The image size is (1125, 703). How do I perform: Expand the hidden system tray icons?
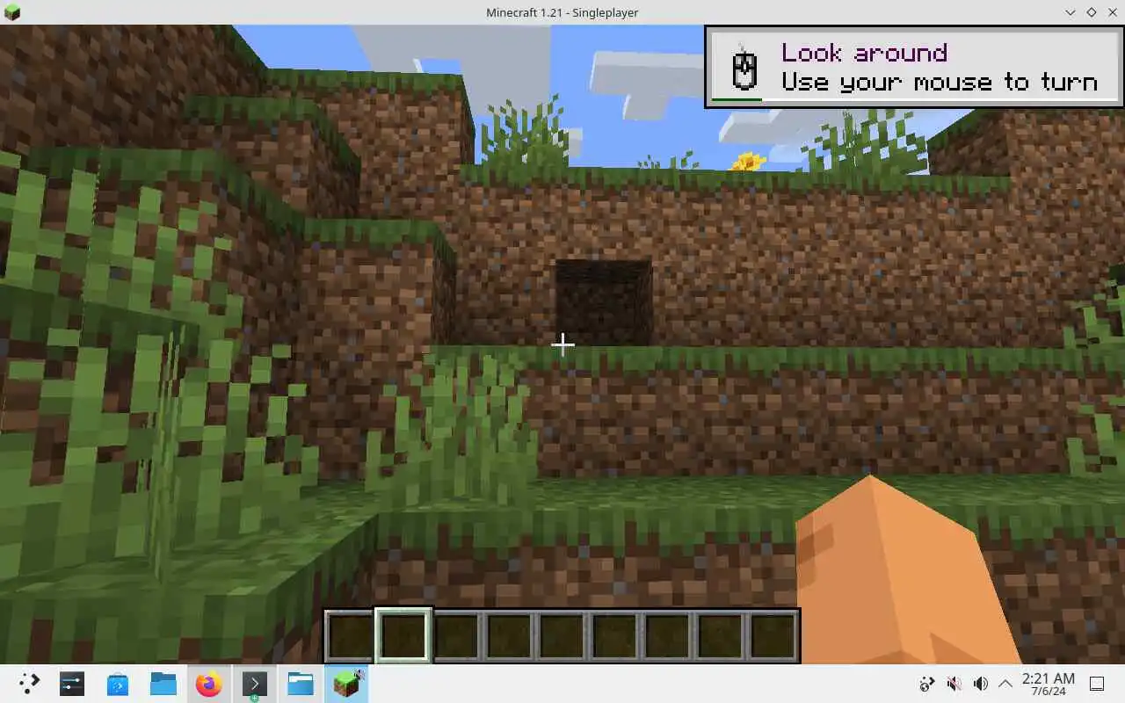pyautogui.click(x=1005, y=684)
